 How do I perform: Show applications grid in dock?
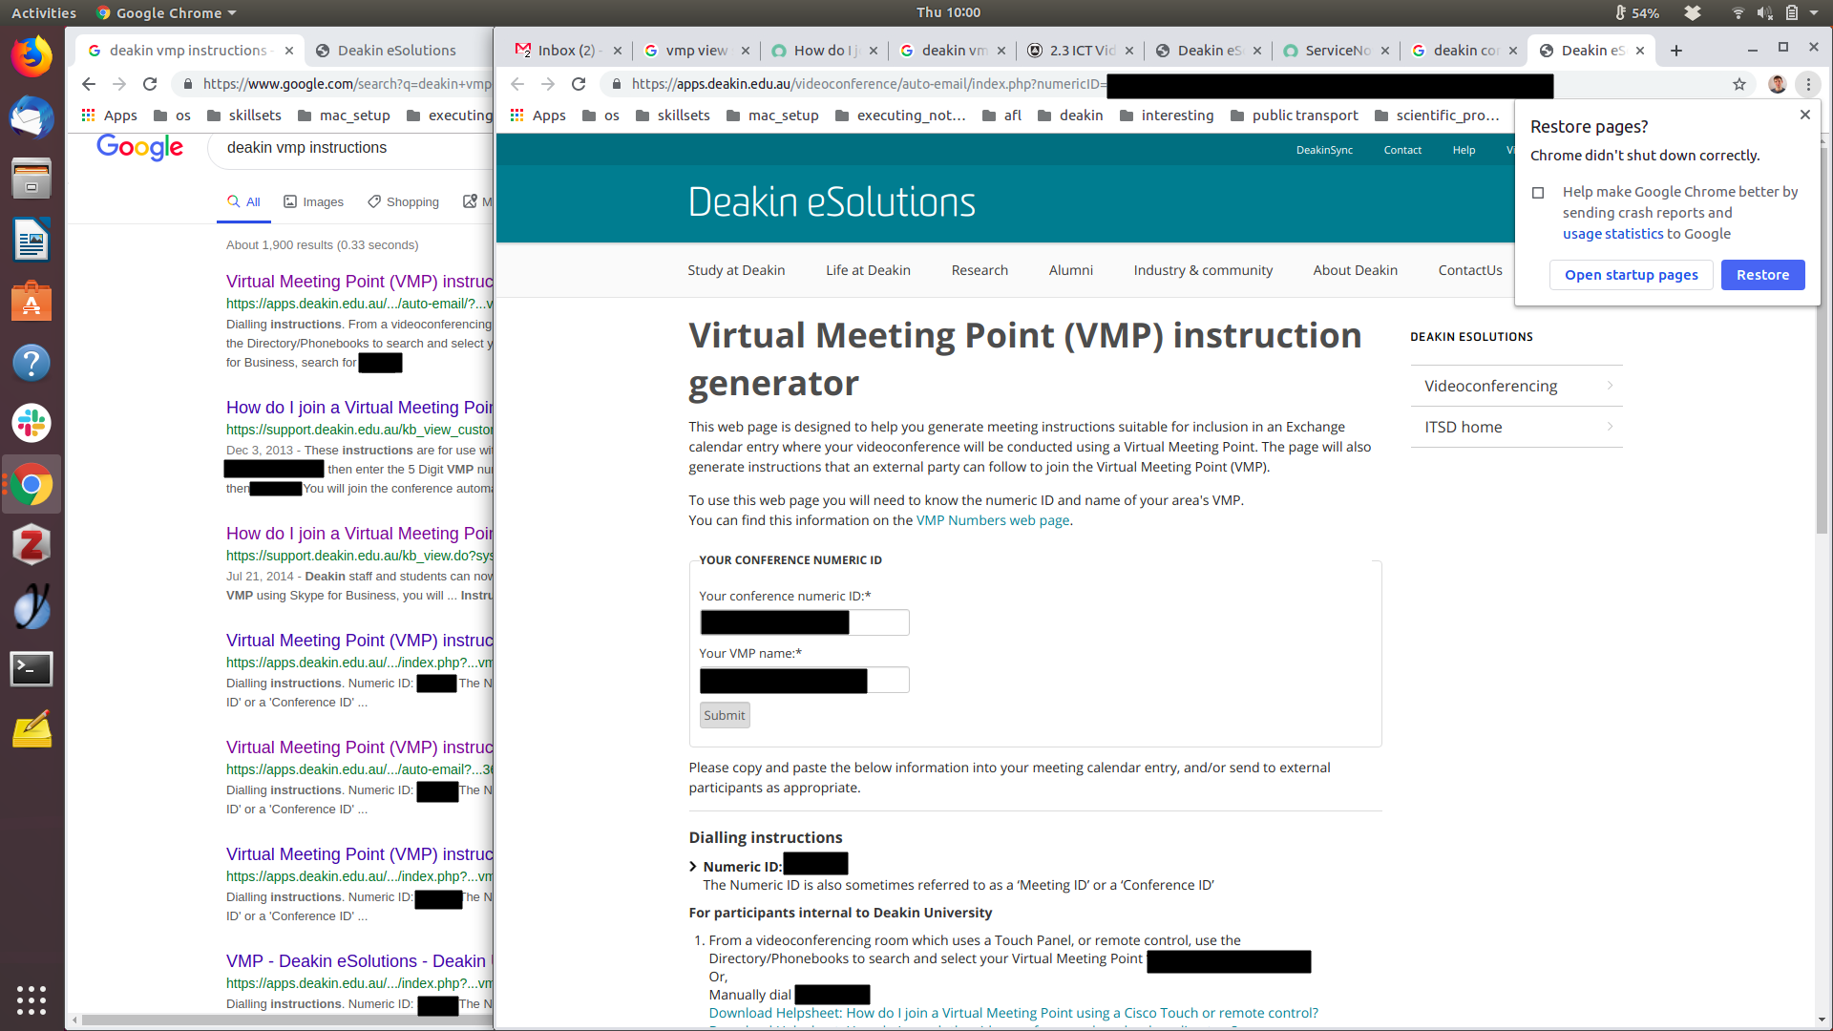point(32,999)
